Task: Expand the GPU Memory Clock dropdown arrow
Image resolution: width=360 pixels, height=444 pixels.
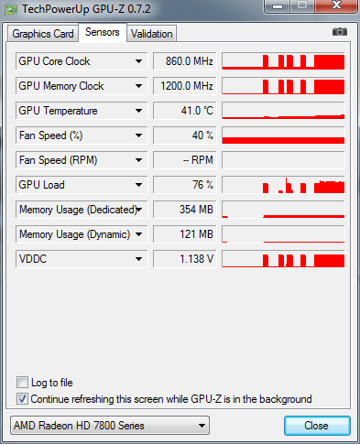Action: coord(138,86)
